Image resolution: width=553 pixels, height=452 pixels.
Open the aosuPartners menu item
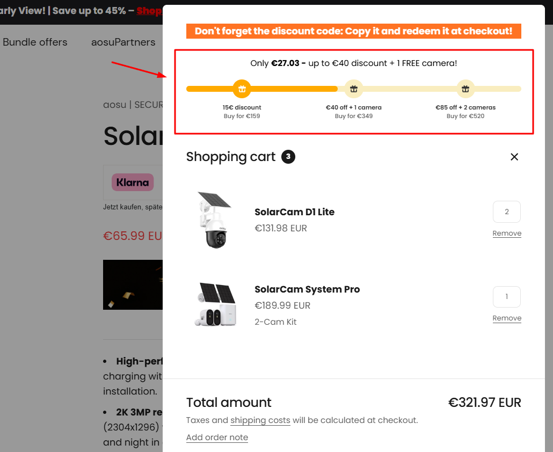click(x=123, y=42)
